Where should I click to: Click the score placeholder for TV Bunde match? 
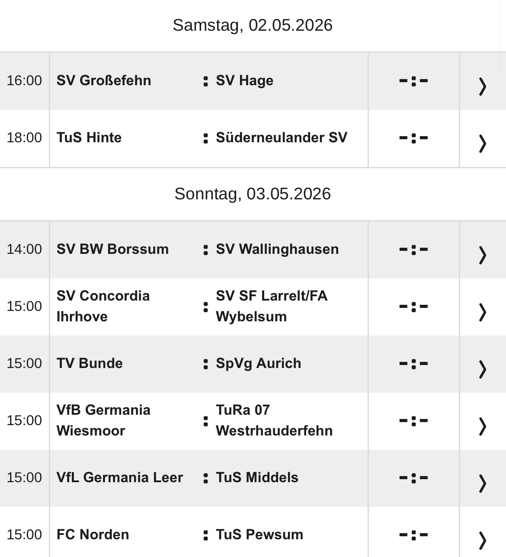click(413, 364)
